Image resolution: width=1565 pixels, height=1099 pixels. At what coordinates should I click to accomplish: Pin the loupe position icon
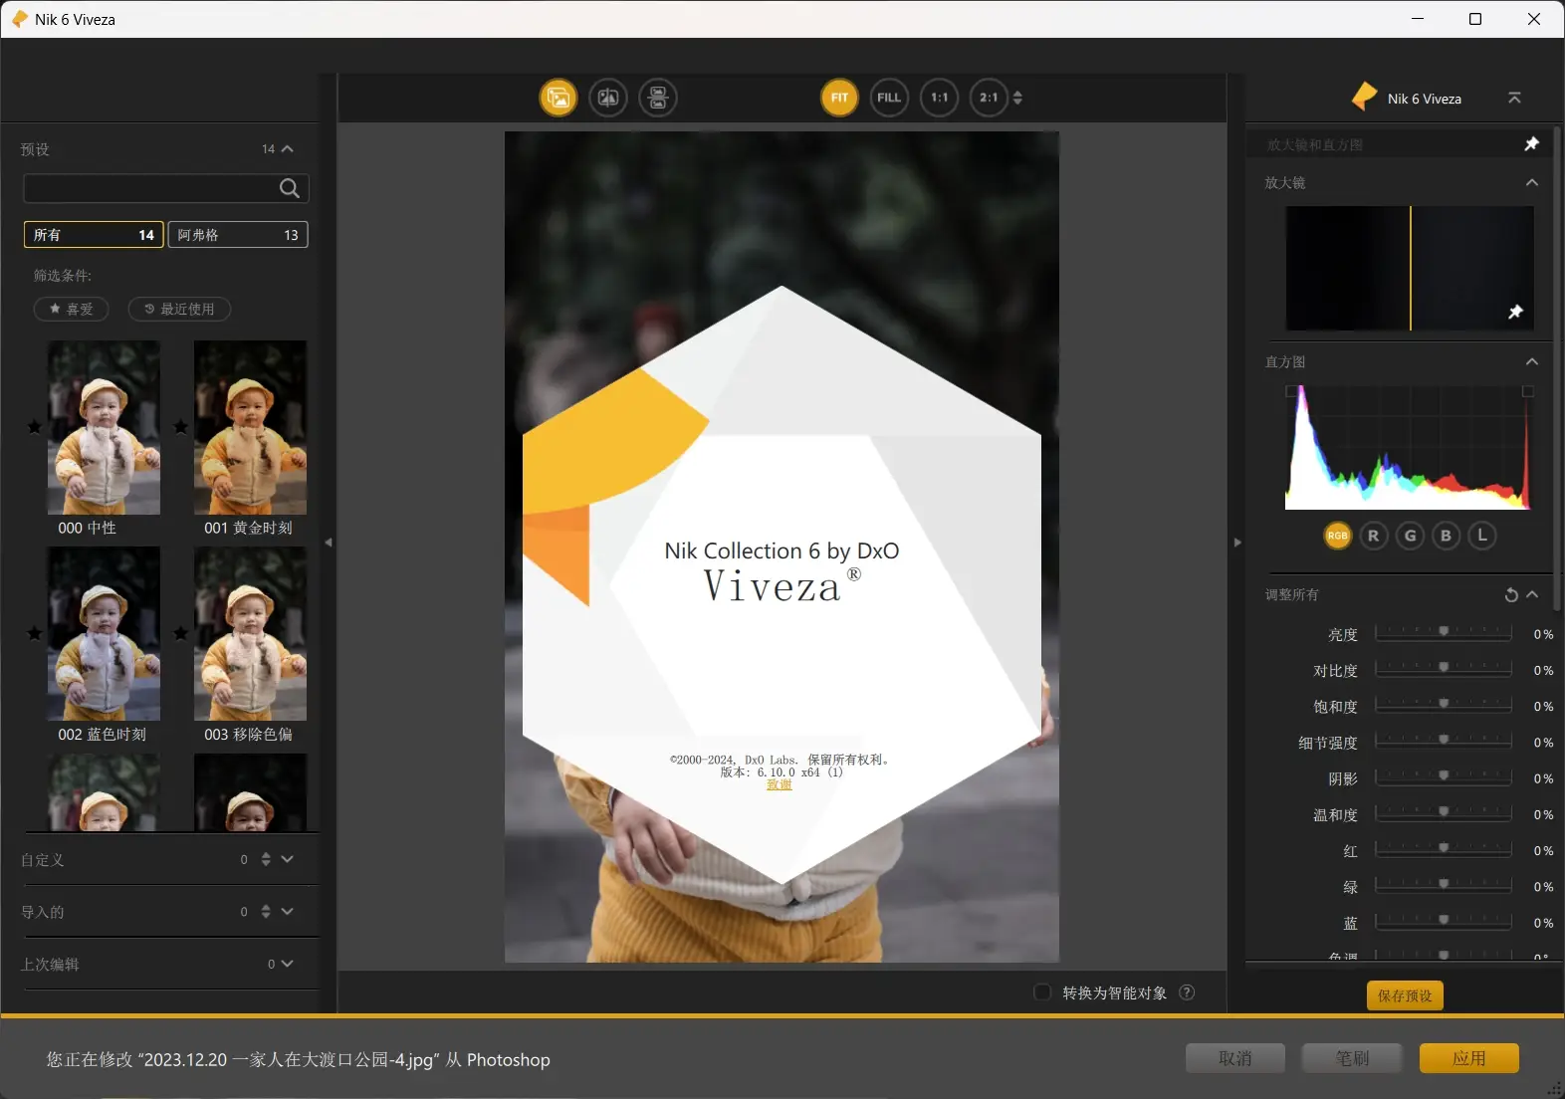pos(1515,312)
